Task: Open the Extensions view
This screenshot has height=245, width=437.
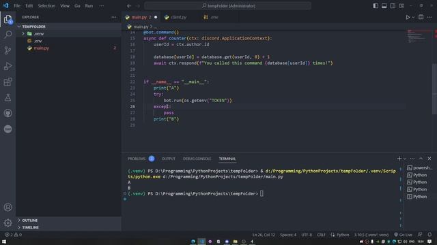Action: click(x=8, y=82)
